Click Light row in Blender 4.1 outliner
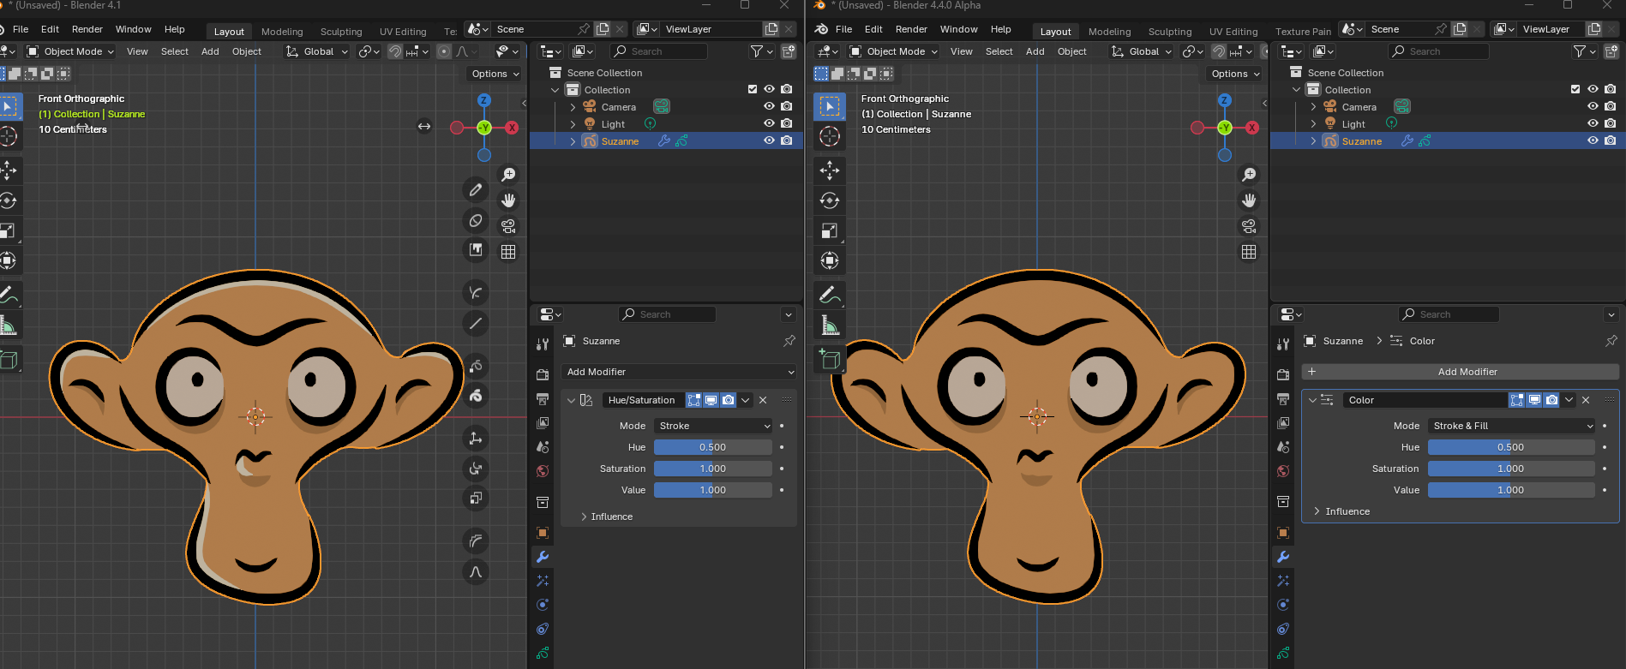Screen dimensions: 1626x669 point(666,124)
